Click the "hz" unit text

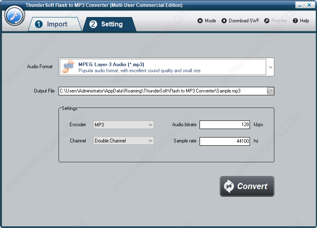(x=256, y=141)
